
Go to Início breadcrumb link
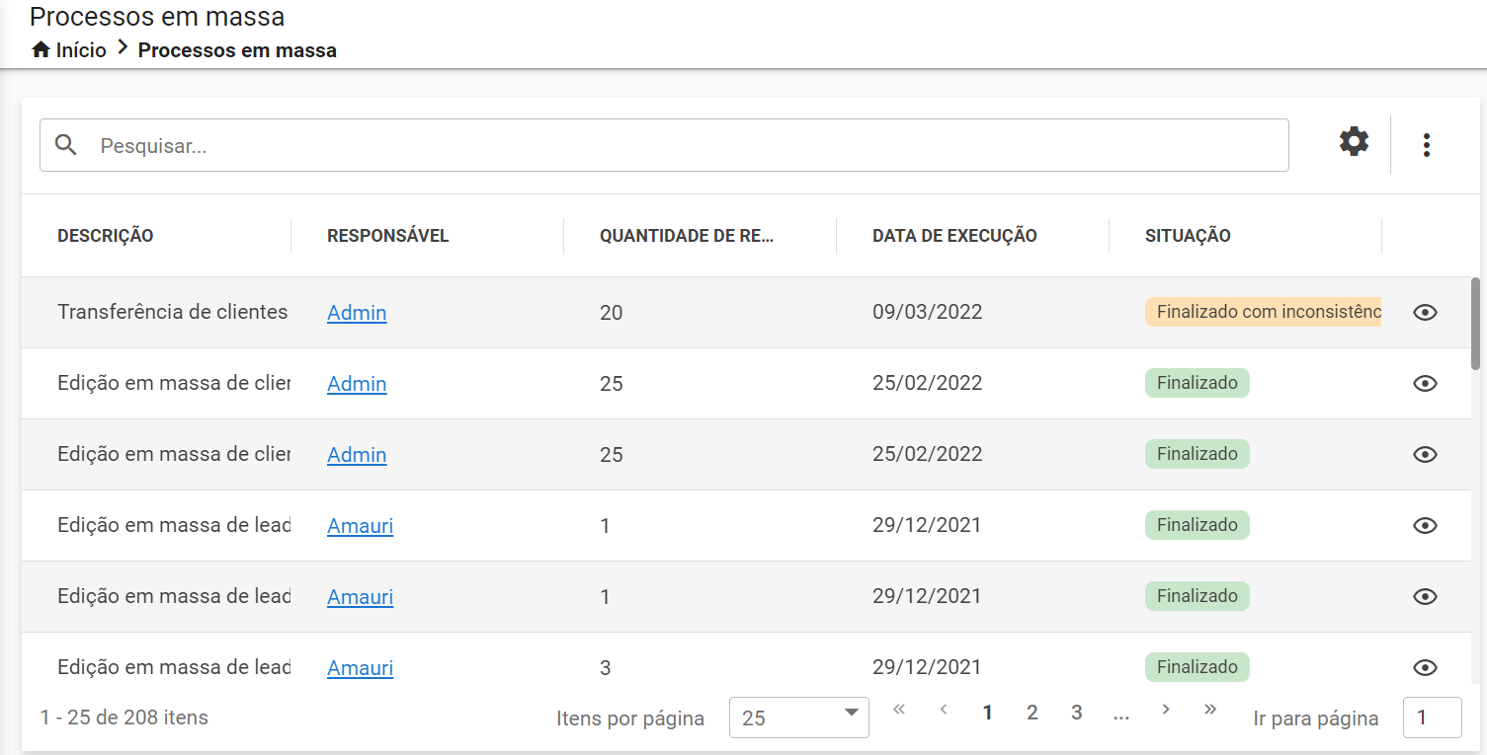tap(81, 50)
